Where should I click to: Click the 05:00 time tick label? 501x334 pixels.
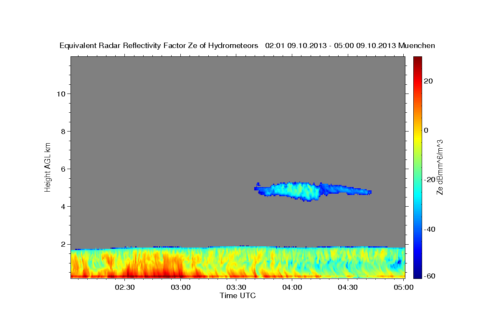point(403,287)
